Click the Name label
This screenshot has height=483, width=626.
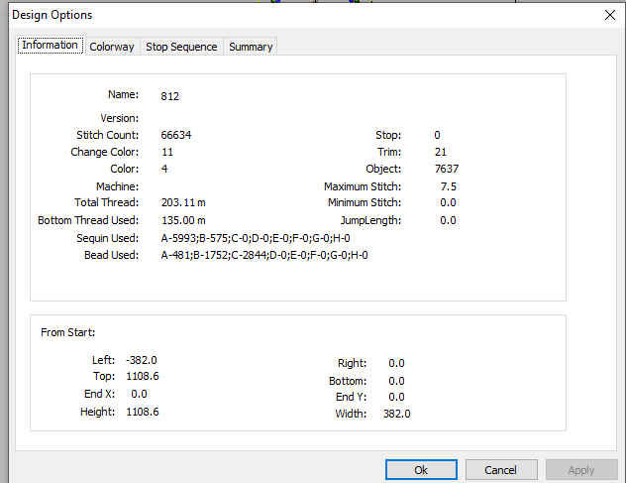(124, 94)
